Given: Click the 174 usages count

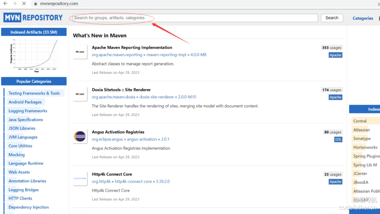Looking at the screenshot, I should (x=332, y=90).
